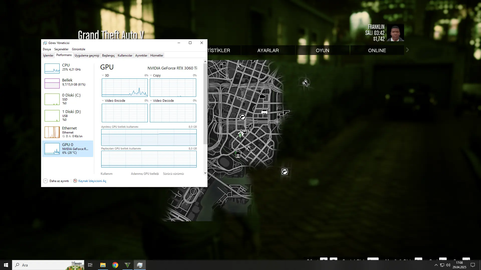Select the isolated scissors blip east of the map
The image size is (481, 270).
click(306, 83)
